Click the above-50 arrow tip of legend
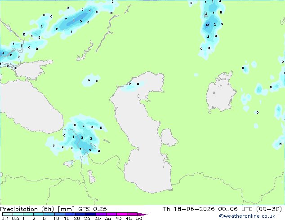Image resolution: width=285 pixels, height=220 pixels. coord(142,214)
